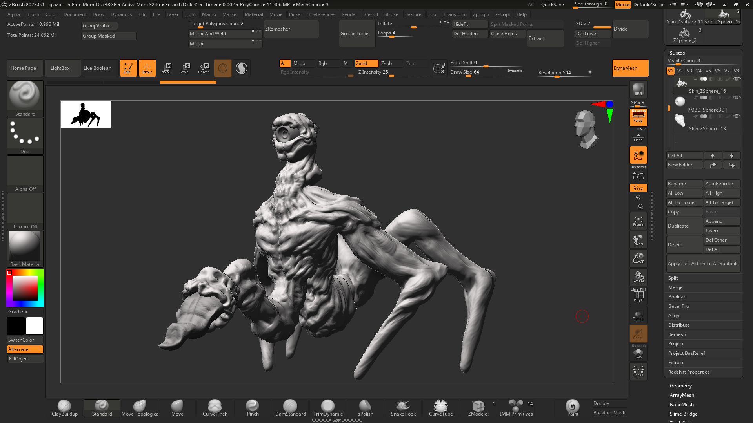
Task: Select the SnakeHook brush
Action: pyautogui.click(x=403, y=408)
